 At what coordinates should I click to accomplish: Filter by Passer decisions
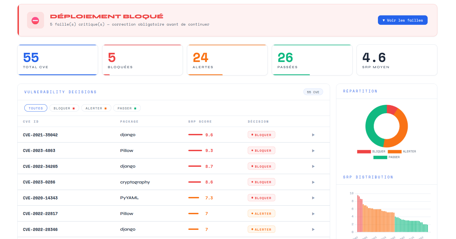pos(127,108)
